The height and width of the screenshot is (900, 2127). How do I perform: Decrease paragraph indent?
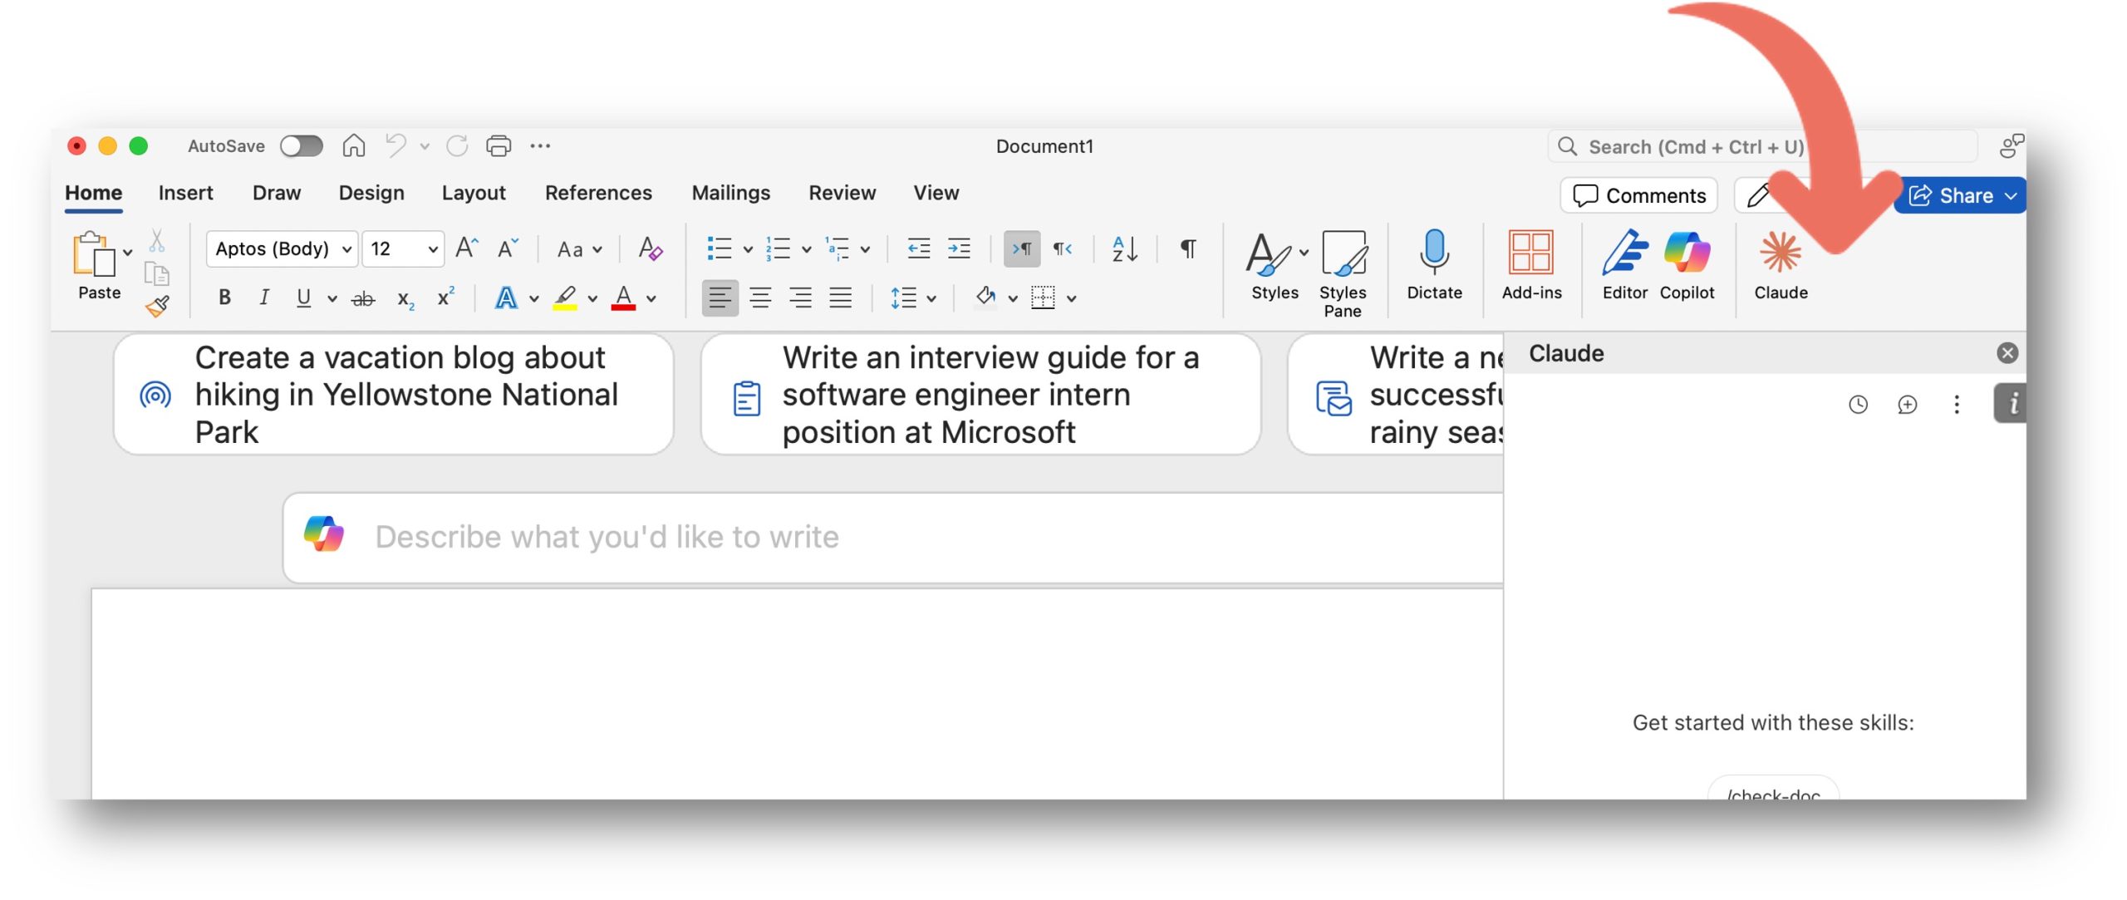[918, 248]
